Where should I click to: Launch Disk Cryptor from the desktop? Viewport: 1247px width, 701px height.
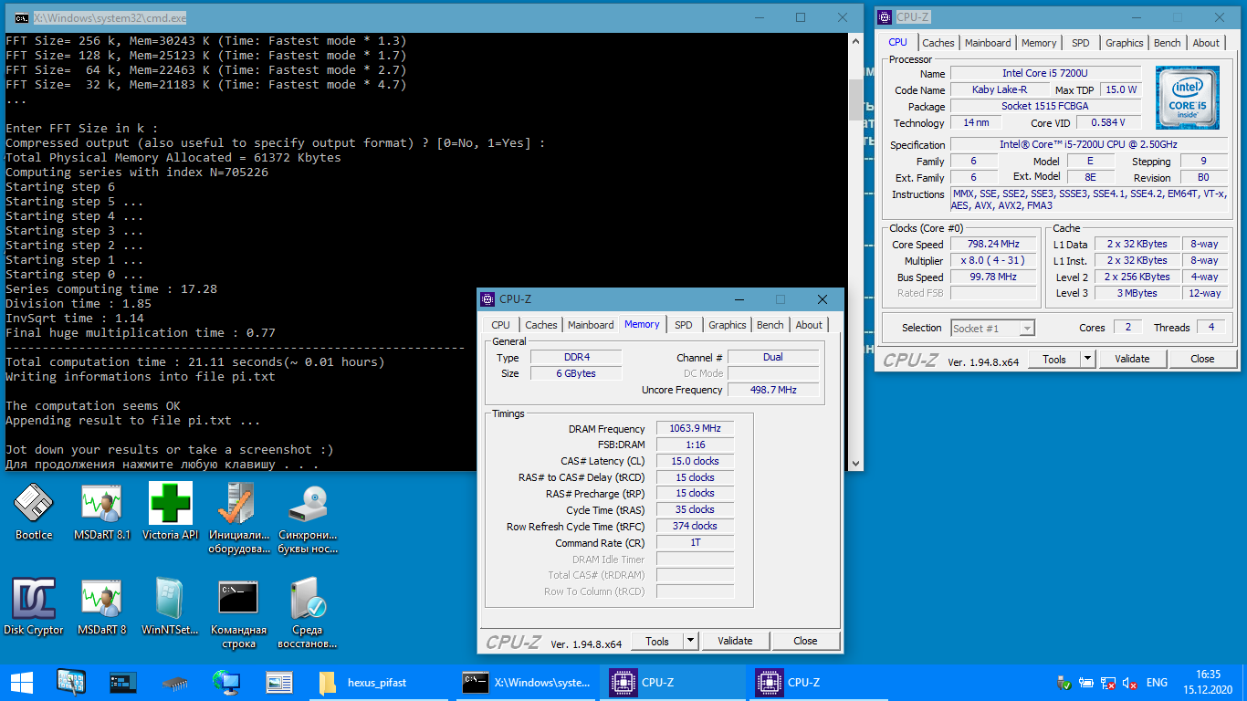pyautogui.click(x=34, y=606)
